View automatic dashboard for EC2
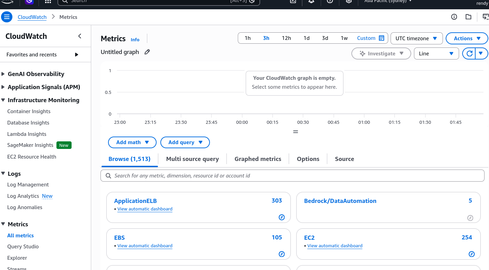 tap(335, 246)
